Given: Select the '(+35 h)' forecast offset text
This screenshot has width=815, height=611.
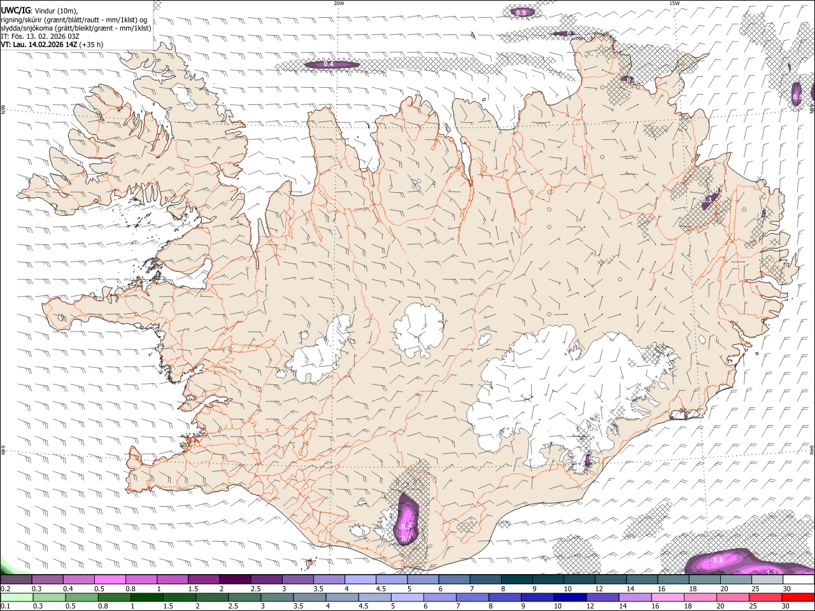Looking at the screenshot, I should (92, 45).
